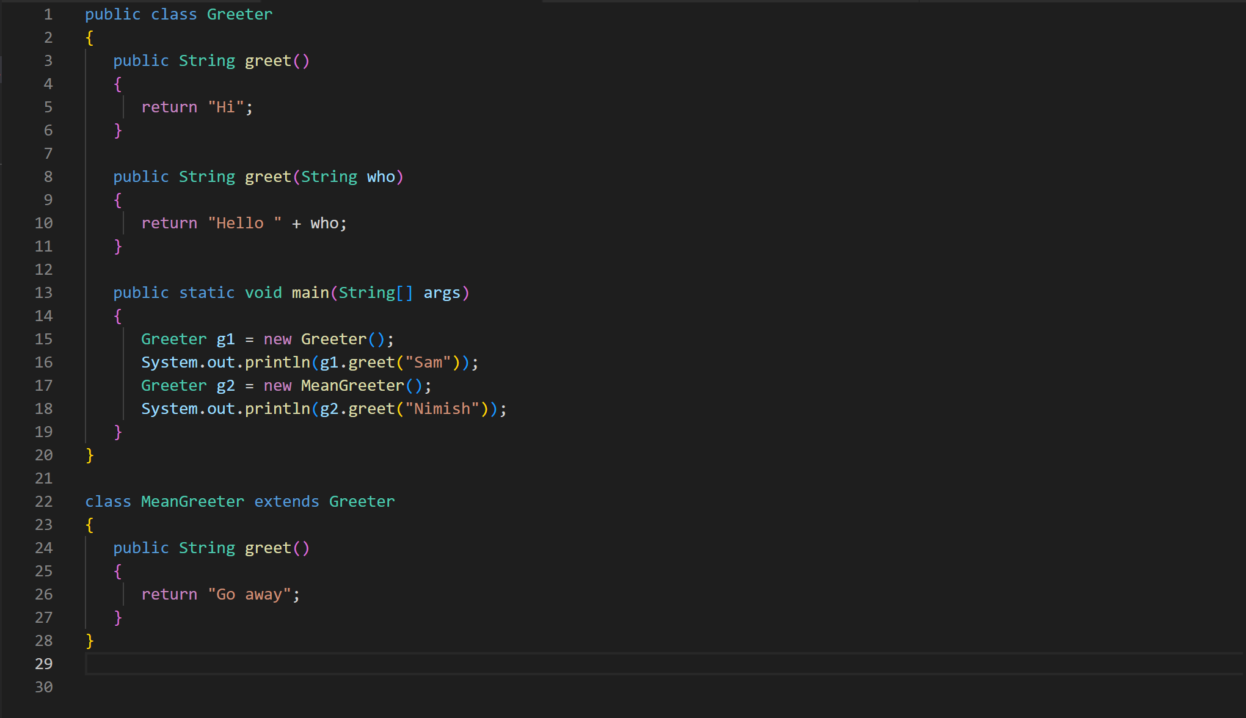Click the main method name
Screen dimensions: 1246x718
(x=310, y=293)
